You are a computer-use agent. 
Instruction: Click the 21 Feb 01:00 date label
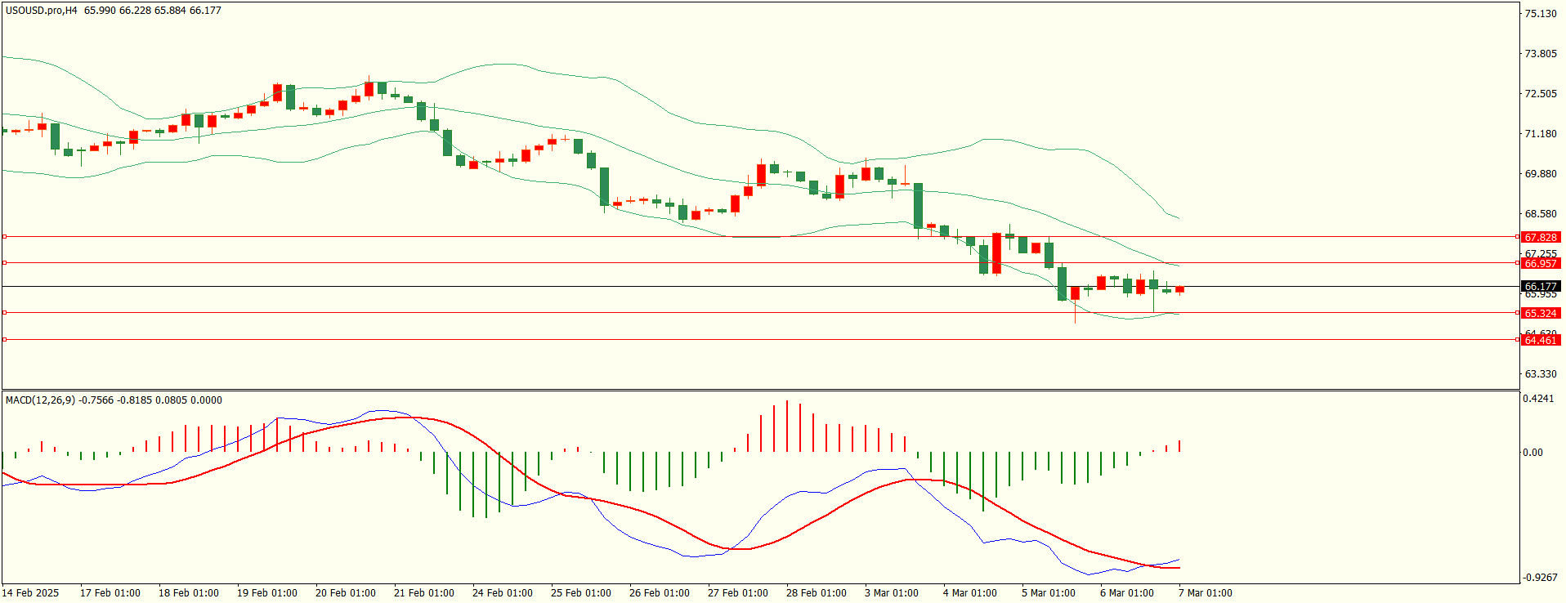click(x=423, y=593)
